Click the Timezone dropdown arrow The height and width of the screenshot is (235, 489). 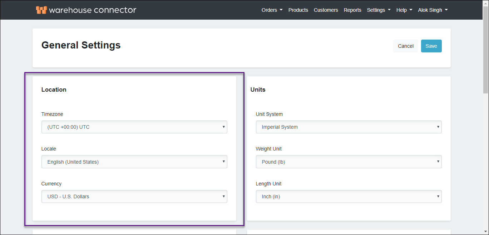(223, 127)
